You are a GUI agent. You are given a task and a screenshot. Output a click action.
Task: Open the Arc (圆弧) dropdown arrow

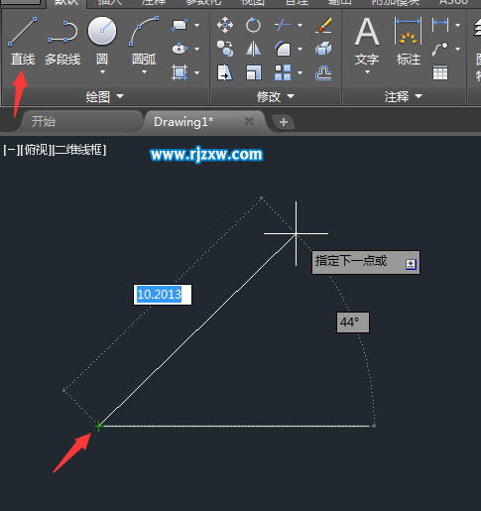[144, 71]
